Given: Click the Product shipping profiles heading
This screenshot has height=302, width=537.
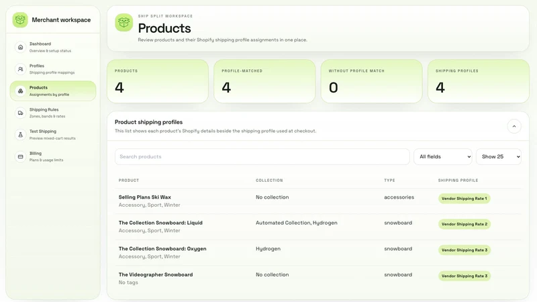Looking at the screenshot, I should (x=148, y=122).
